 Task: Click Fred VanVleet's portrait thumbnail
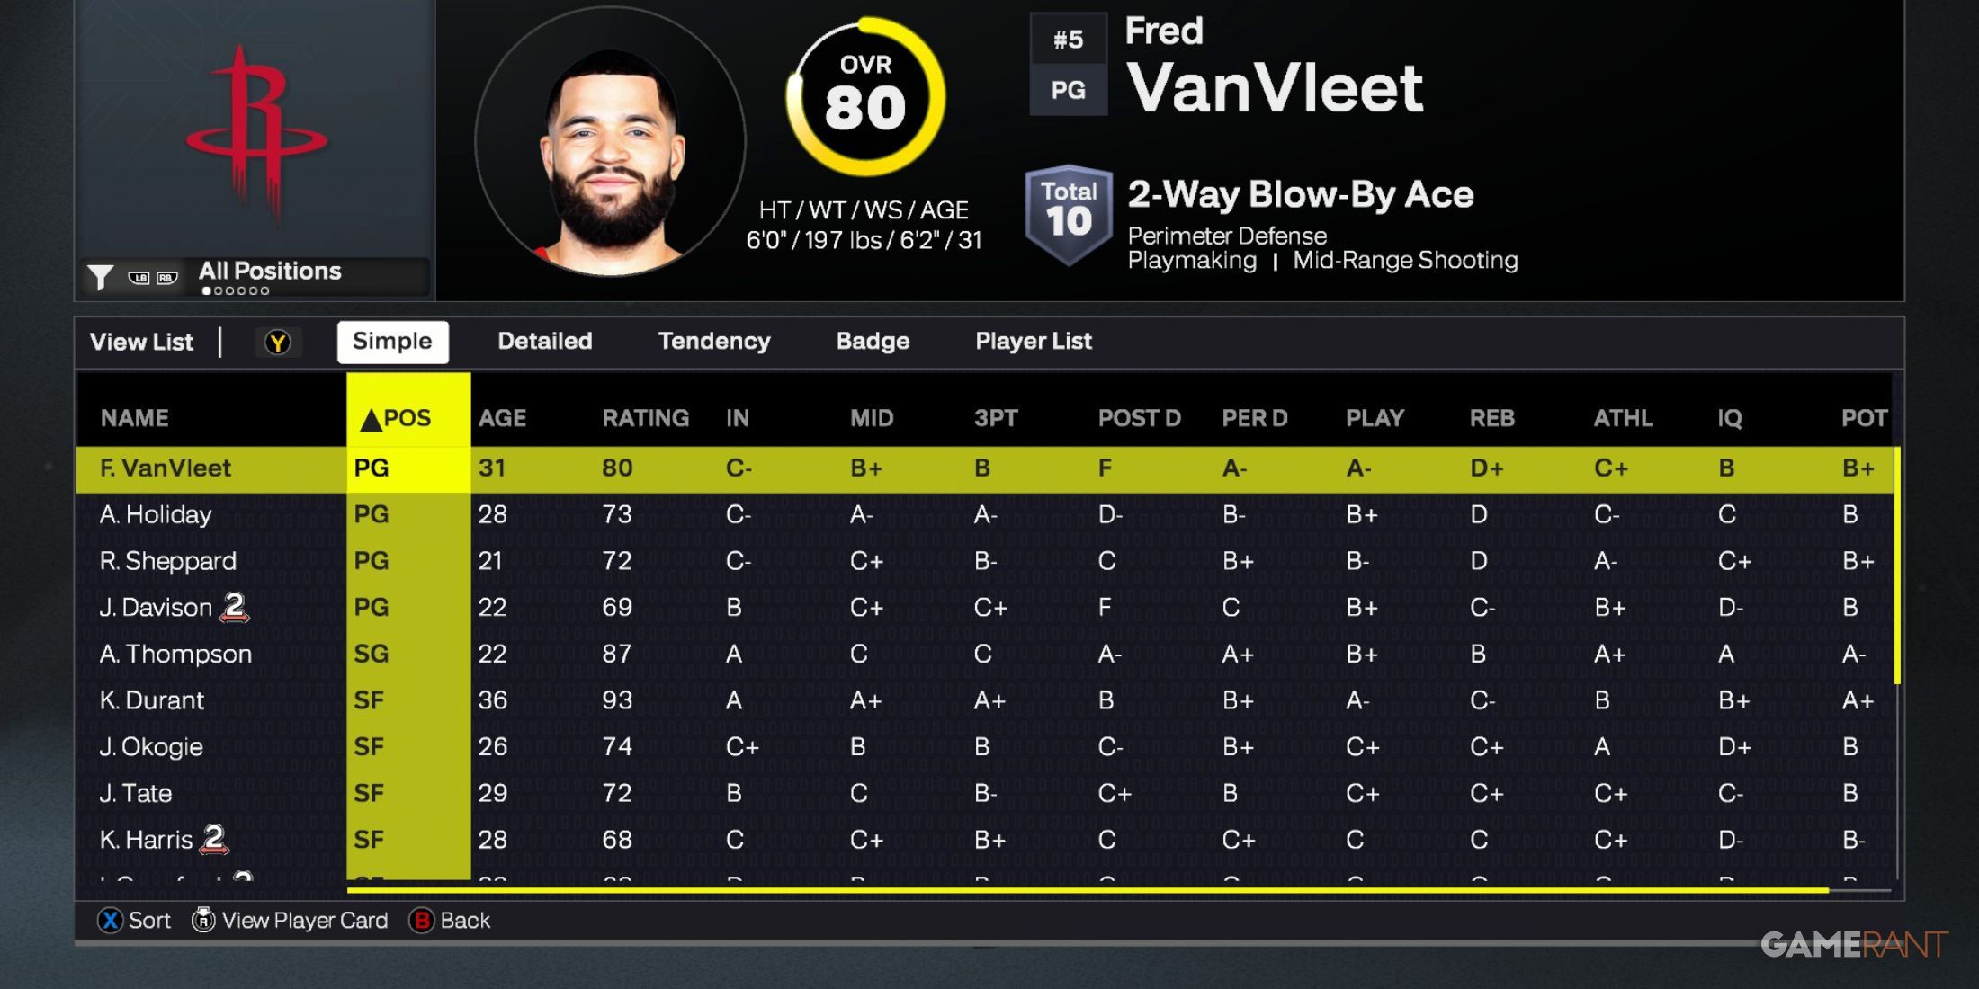(610, 142)
